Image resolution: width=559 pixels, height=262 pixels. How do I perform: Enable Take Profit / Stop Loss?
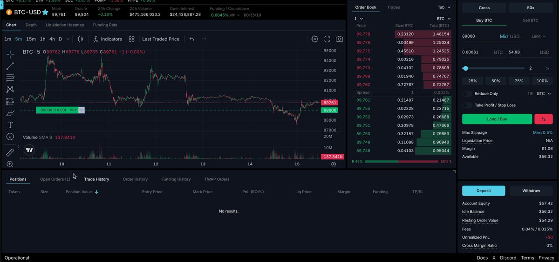click(467, 105)
